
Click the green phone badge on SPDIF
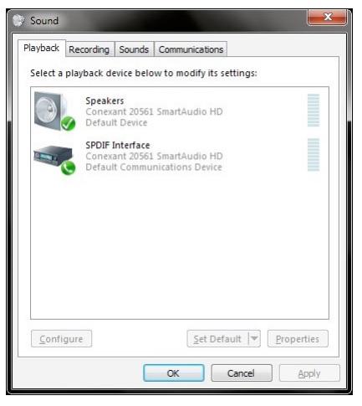(x=69, y=167)
